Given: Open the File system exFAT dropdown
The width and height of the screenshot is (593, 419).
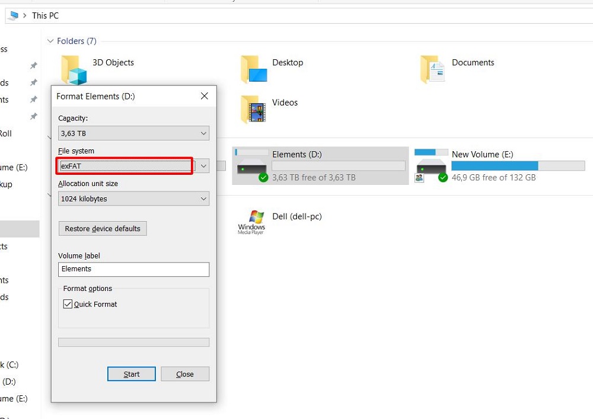Looking at the screenshot, I should click(133, 166).
